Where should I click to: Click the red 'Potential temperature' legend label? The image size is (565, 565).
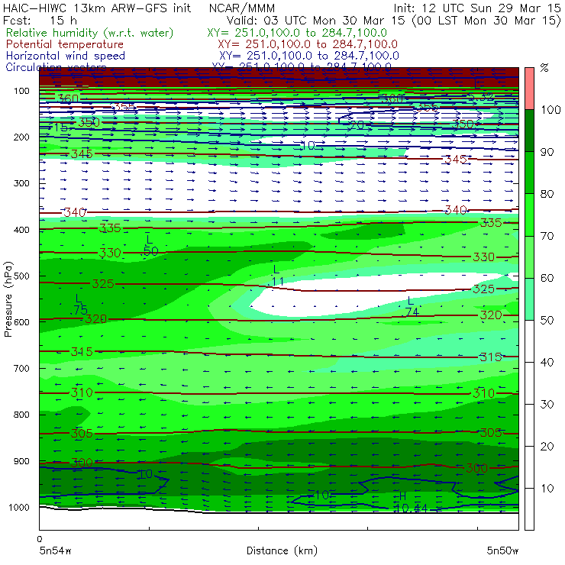coord(65,44)
